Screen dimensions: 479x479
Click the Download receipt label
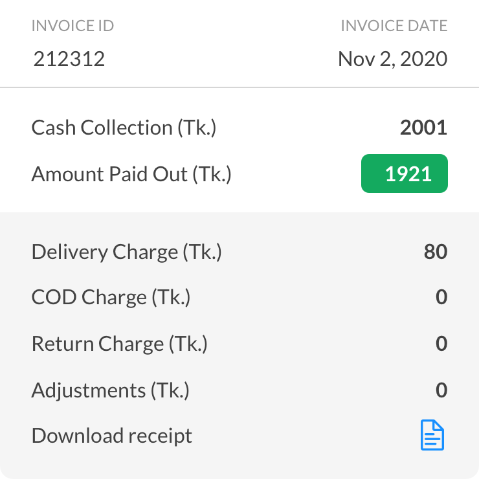pos(112,436)
